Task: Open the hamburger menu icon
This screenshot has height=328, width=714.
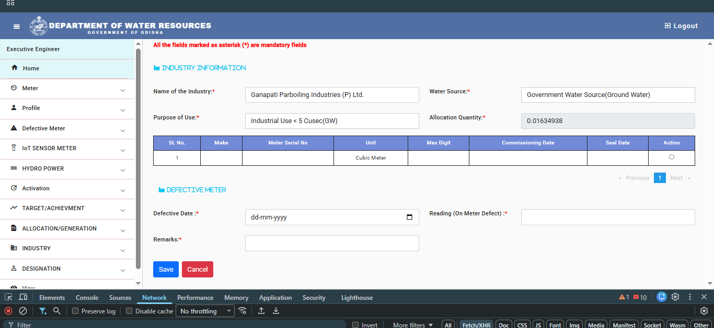Action: click(x=17, y=26)
